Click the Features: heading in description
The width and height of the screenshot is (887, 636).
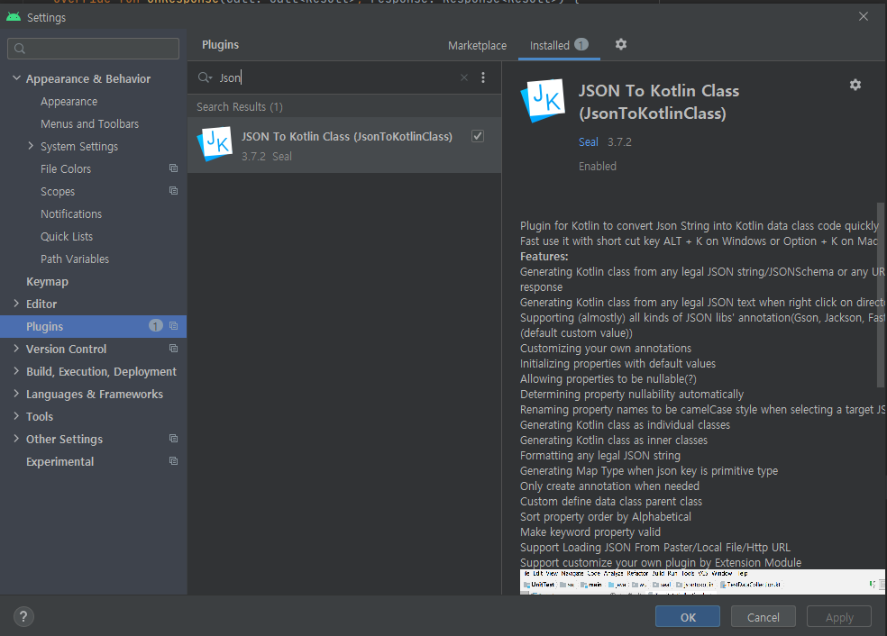point(544,256)
